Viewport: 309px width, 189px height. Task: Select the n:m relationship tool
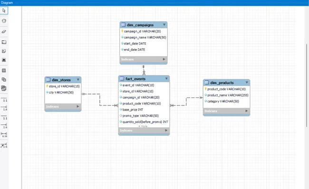4,135
